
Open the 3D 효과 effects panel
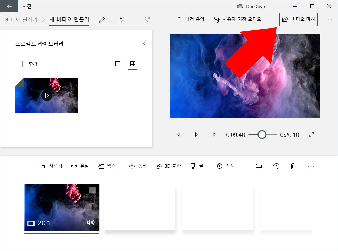point(168,166)
